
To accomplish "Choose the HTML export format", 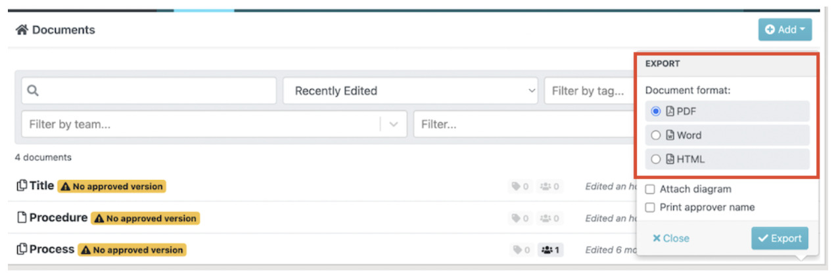I will point(656,159).
